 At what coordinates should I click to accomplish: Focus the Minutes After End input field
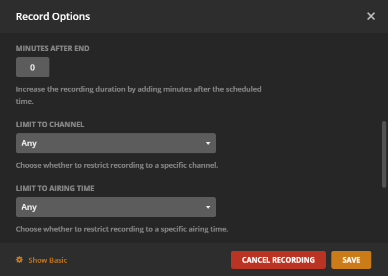coord(32,68)
